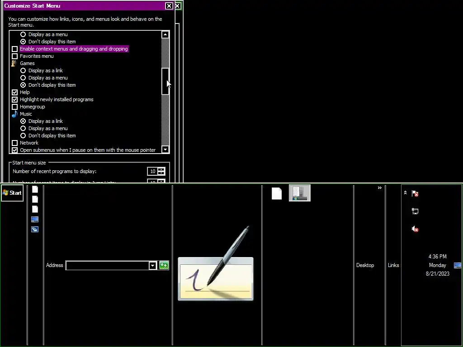Click the Address toolbar label
Screen dimensions: 463x347
click(x=54, y=265)
